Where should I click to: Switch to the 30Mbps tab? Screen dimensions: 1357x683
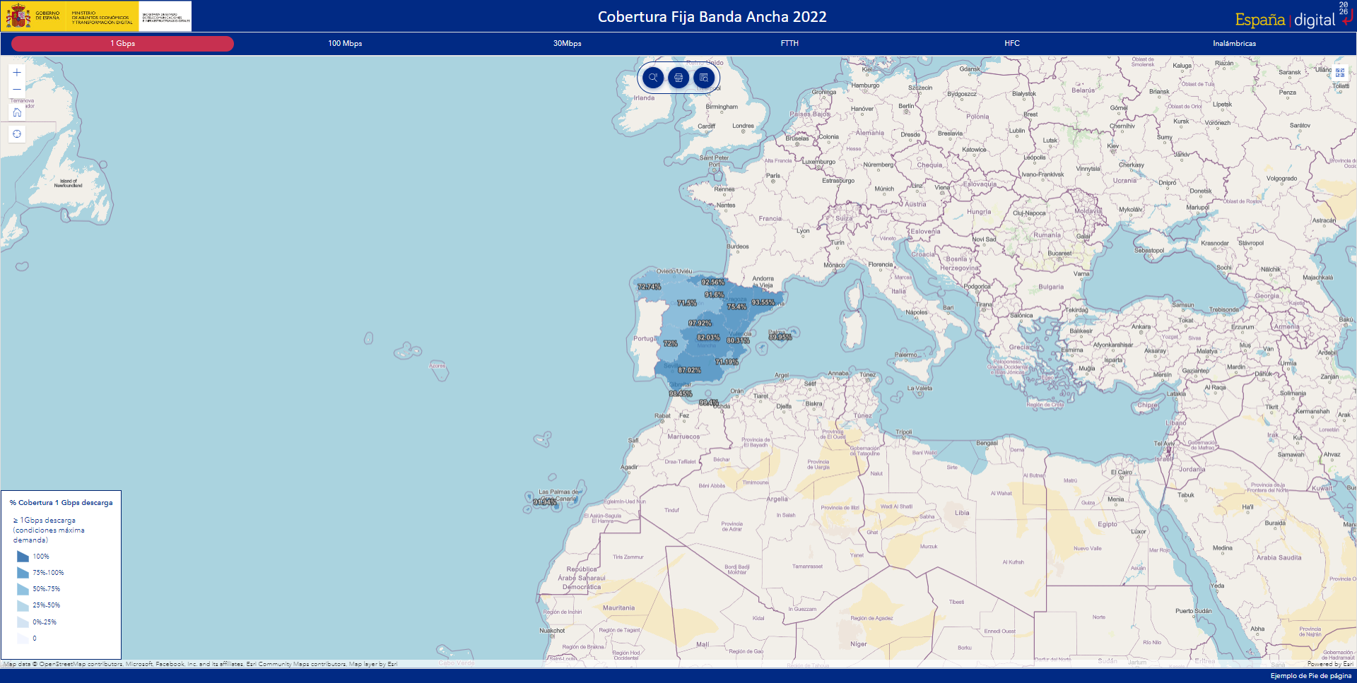point(568,44)
